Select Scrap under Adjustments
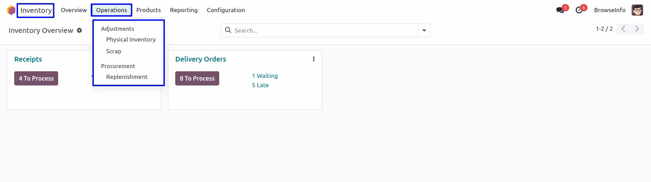The image size is (651, 182). pyautogui.click(x=114, y=51)
